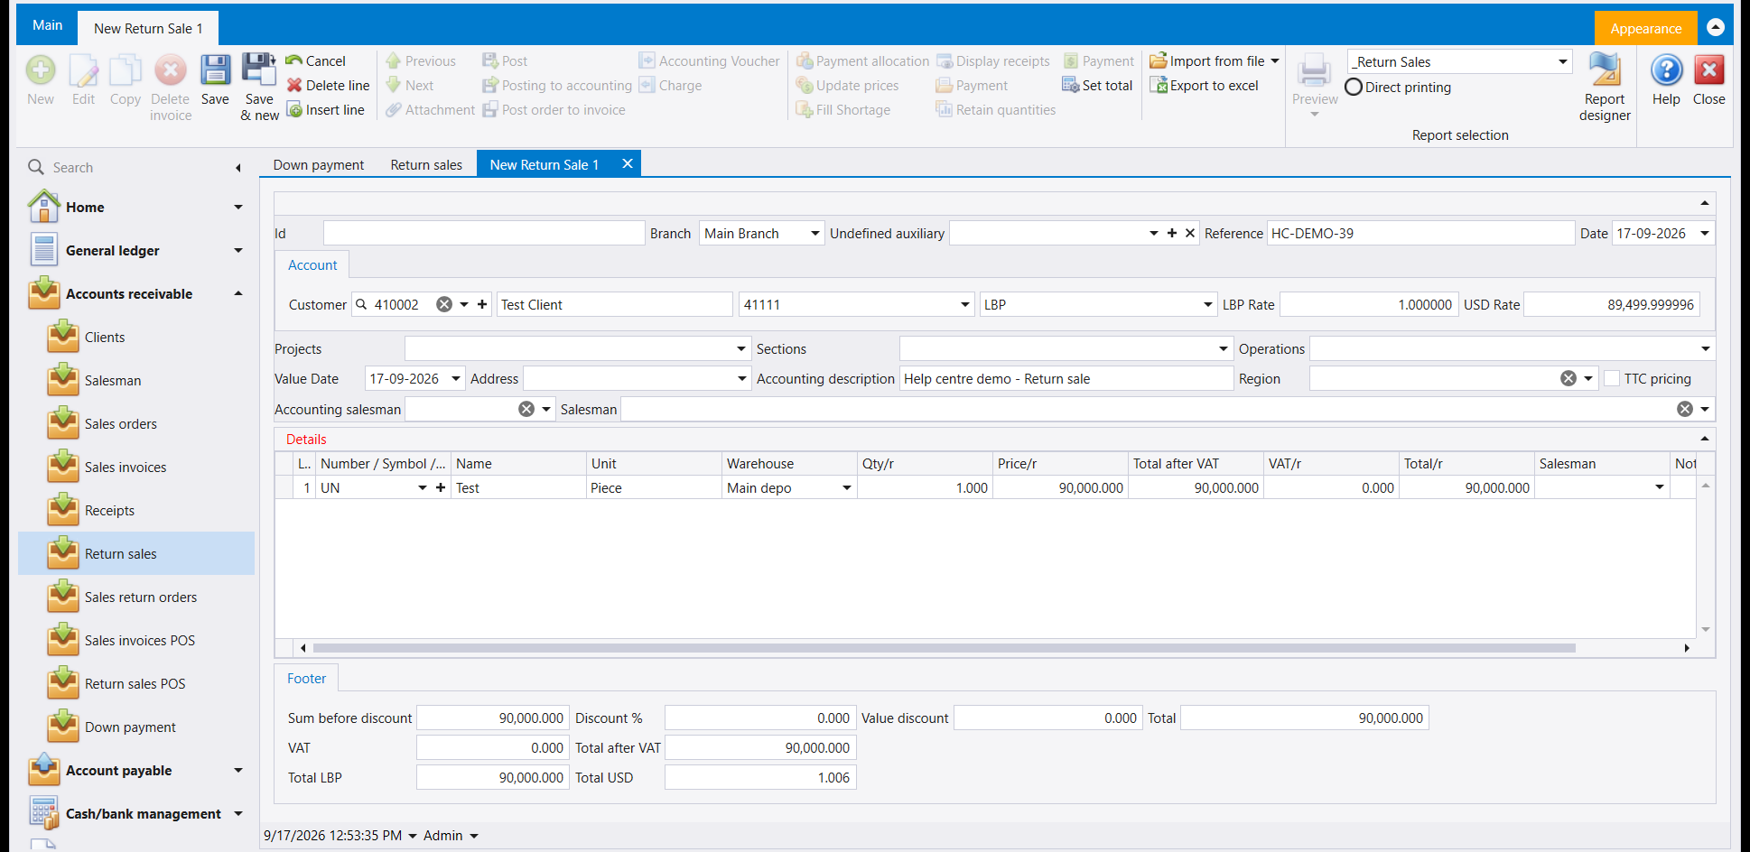
Task: Open Clients in Accounts receivable
Action: [105, 338]
